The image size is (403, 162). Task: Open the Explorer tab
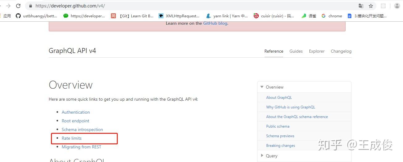point(316,51)
